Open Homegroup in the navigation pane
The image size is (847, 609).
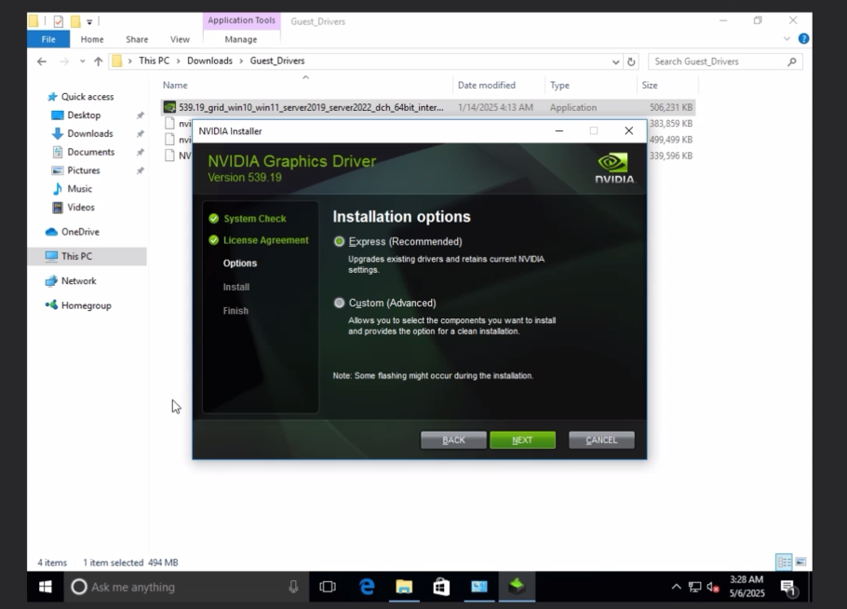86,305
